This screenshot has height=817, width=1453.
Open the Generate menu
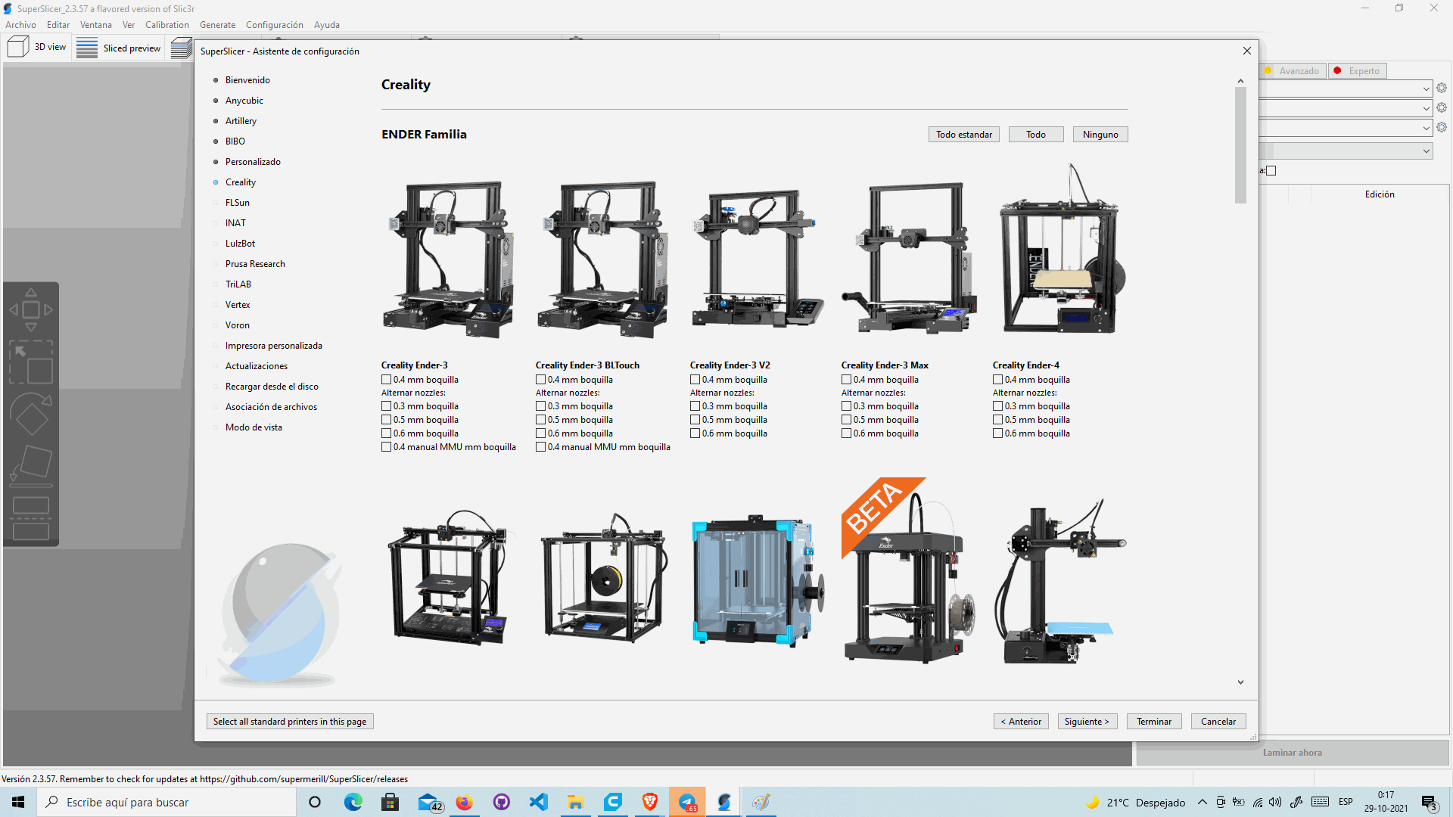tap(217, 25)
